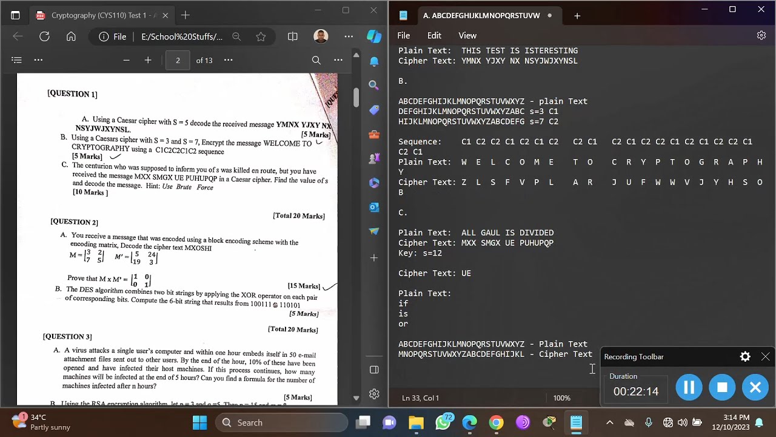776x437 pixels.
Task: Open Google Chrome from taskbar
Action: [x=496, y=422]
